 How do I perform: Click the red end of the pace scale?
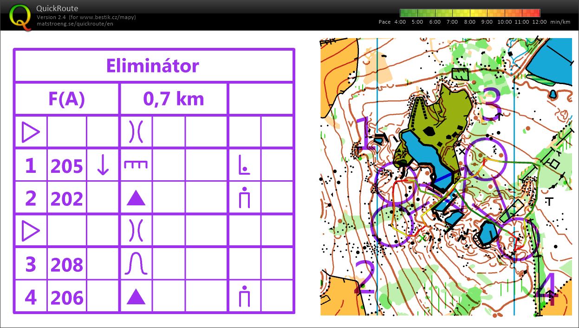pyautogui.click(x=535, y=13)
